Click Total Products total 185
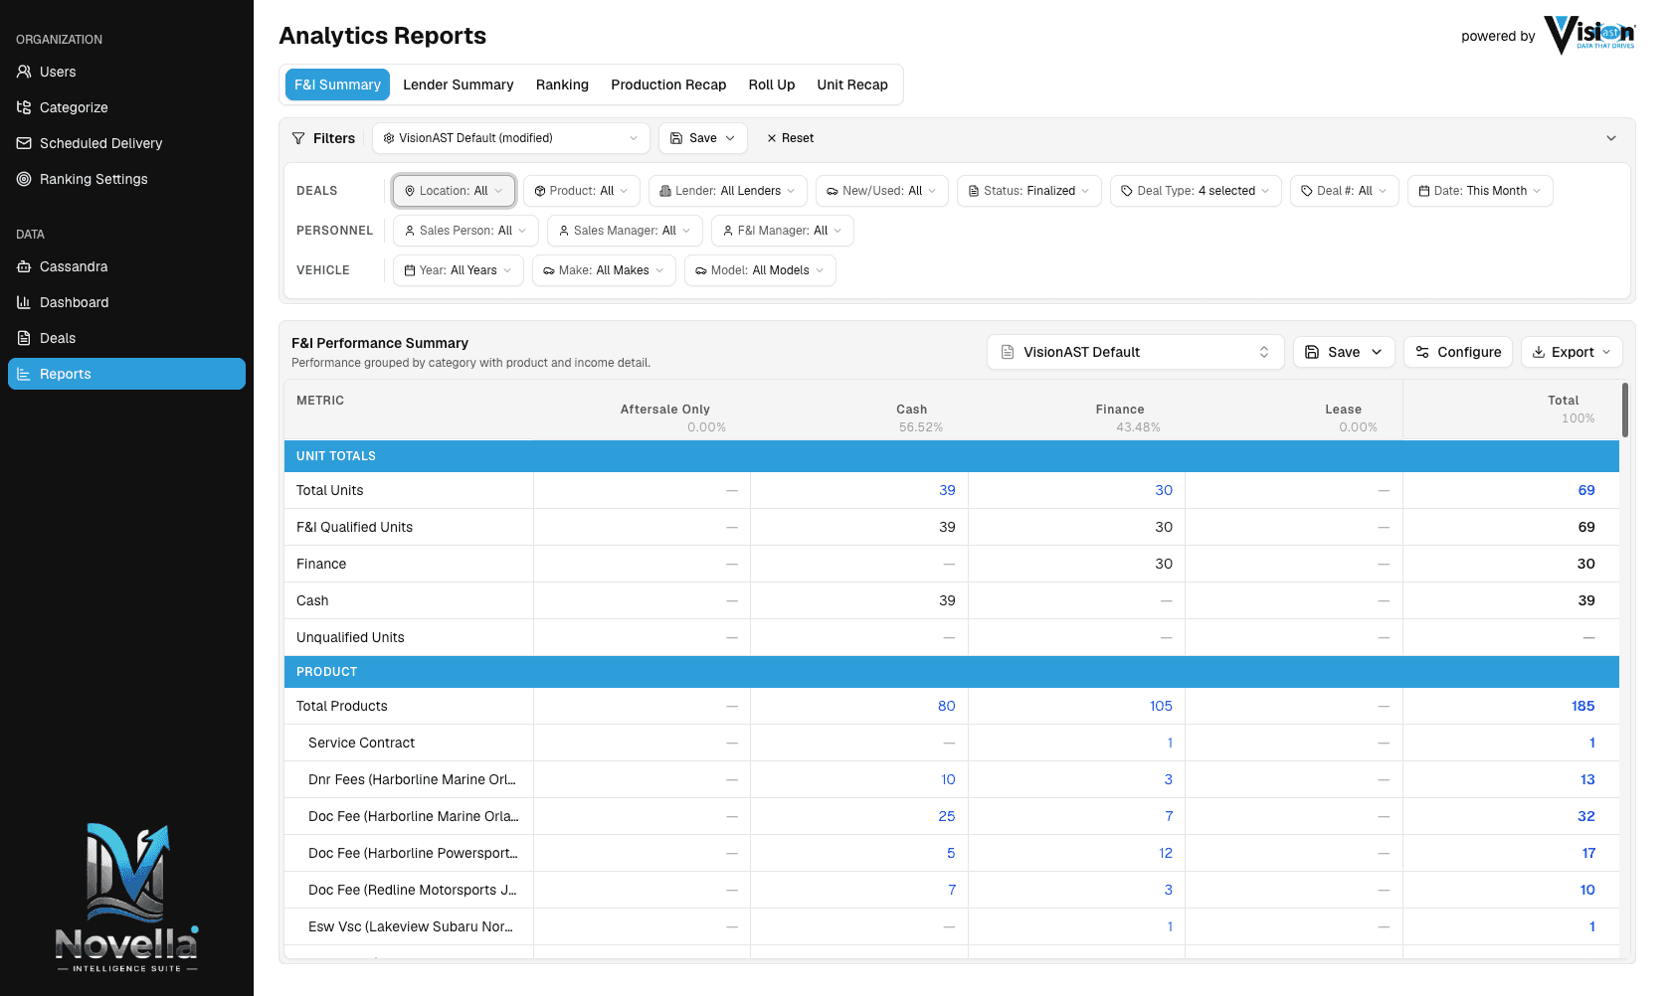Viewport: 1671px width, 996px height. point(1582,706)
